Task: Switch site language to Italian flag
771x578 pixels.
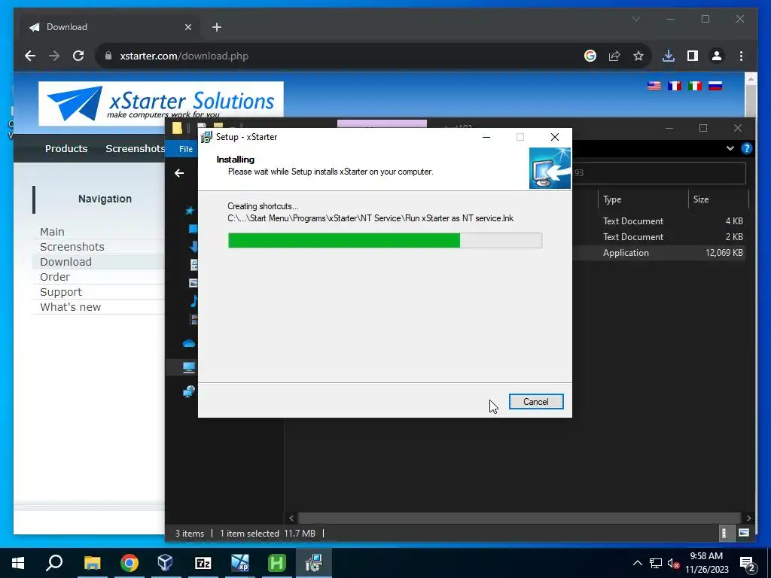Action: click(x=694, y=86)
